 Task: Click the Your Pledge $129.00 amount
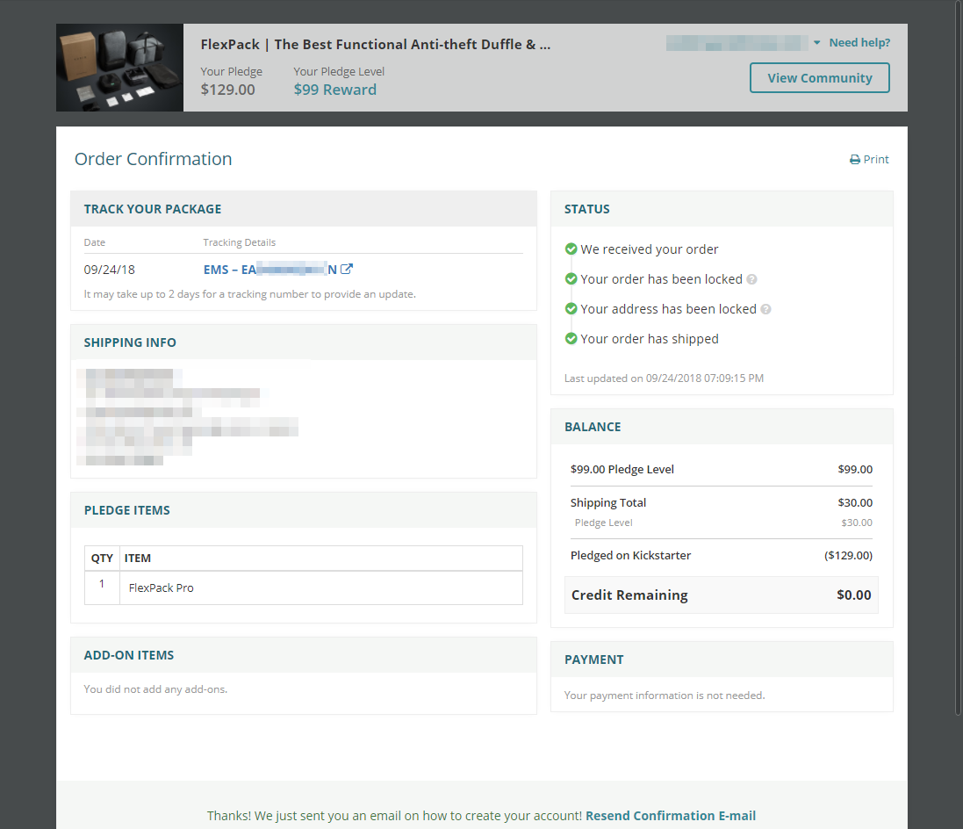click(x=228, y=90)
